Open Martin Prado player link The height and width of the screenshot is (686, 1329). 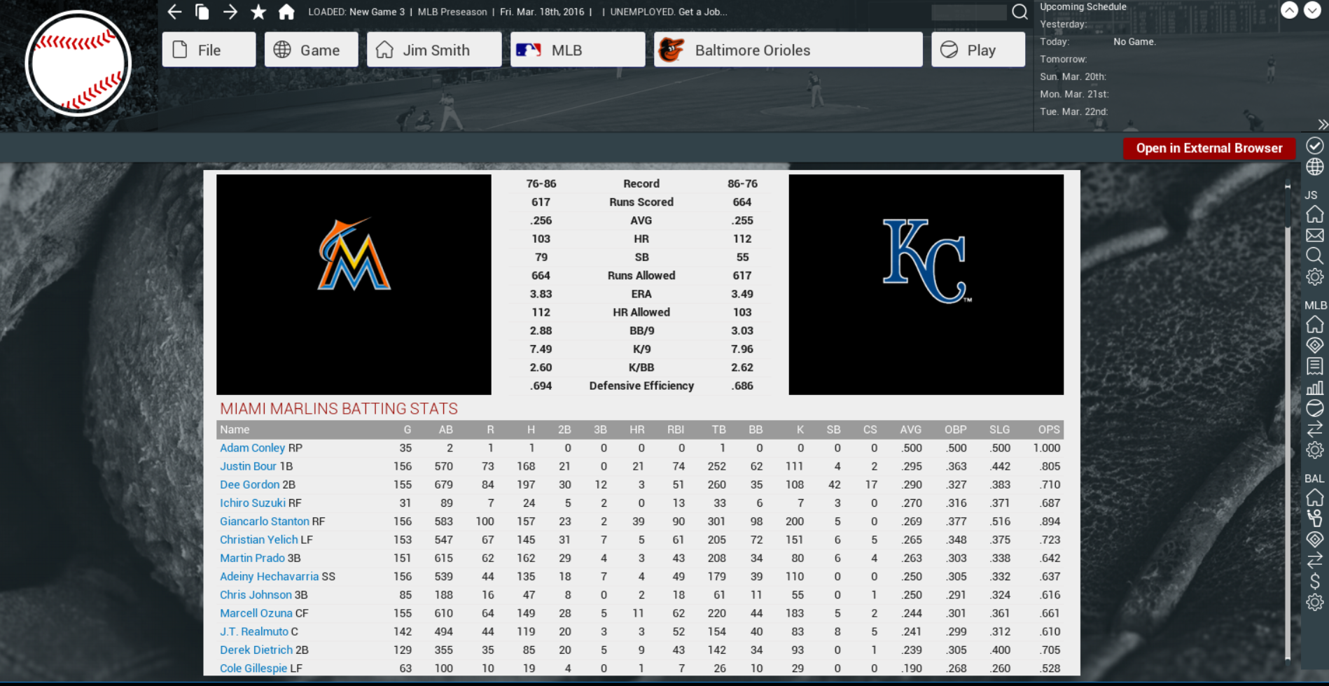pyautogui.click(x=252, y=558)
